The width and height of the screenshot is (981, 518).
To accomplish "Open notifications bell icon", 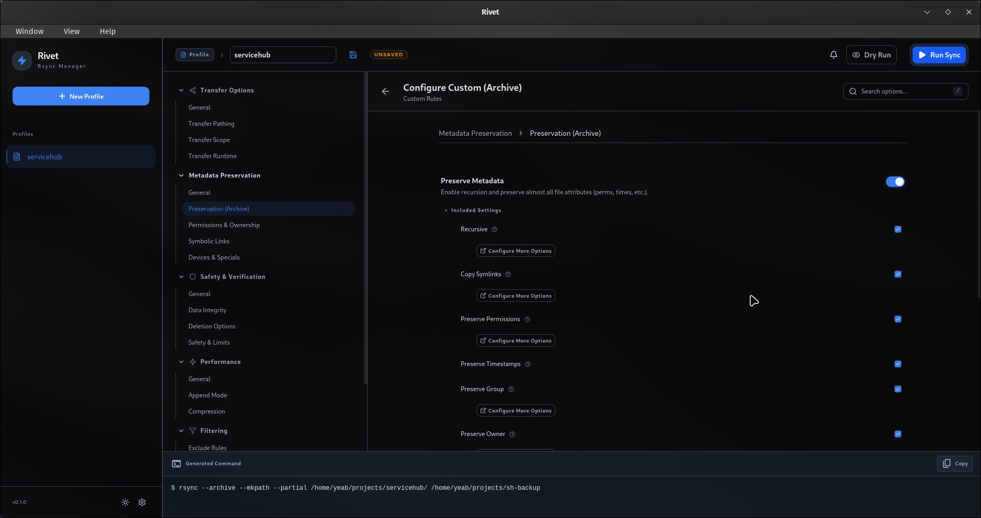I will tap(834, 55).
